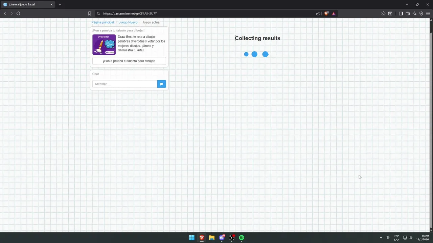Viewport: 433px width, 243px height.
Task: Open Brave VPN shield icon
Action: point(421,13)
